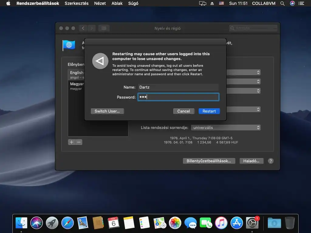
Task: Add a language with plus button
Action: pos(71,142)
